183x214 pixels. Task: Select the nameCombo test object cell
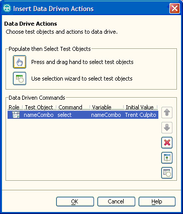[x=39, y=115]
